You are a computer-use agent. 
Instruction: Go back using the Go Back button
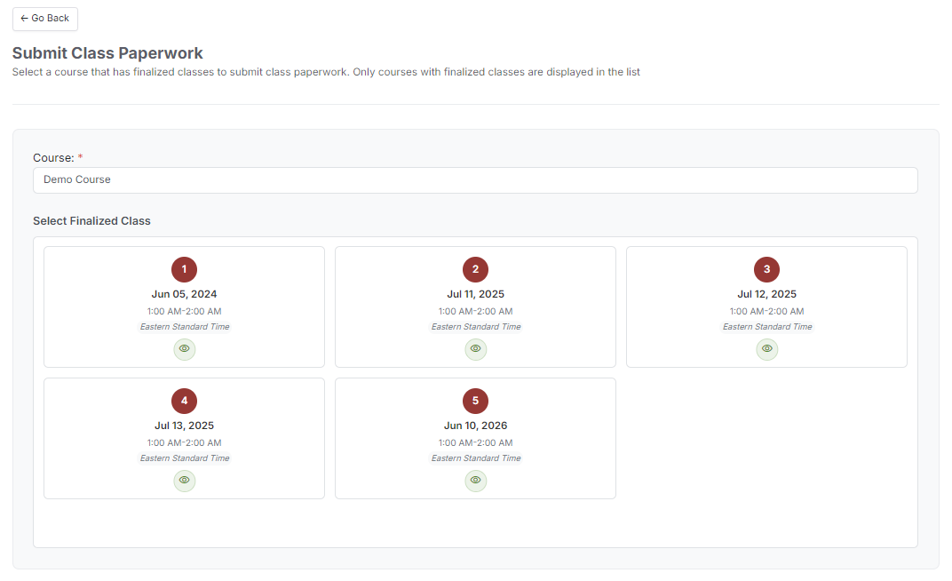point(45,19)
